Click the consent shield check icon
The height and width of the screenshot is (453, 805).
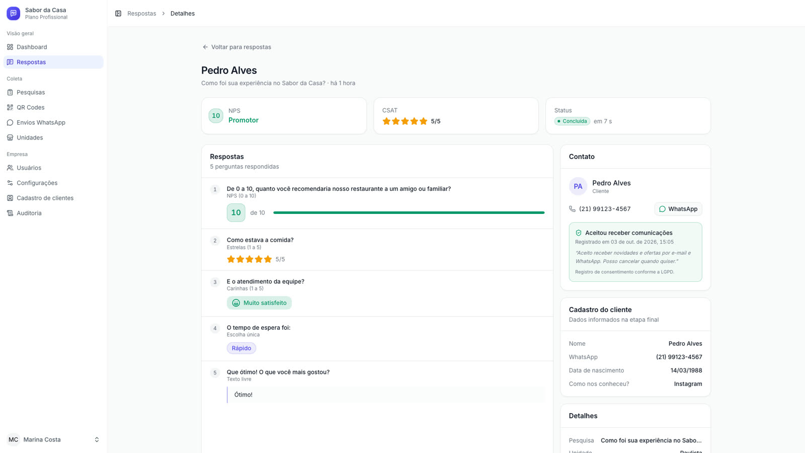click(579, 233)
